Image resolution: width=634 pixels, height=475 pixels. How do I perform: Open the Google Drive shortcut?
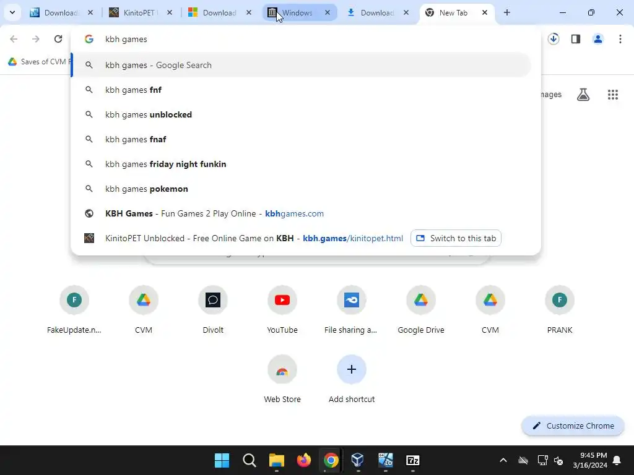point(421,310)
